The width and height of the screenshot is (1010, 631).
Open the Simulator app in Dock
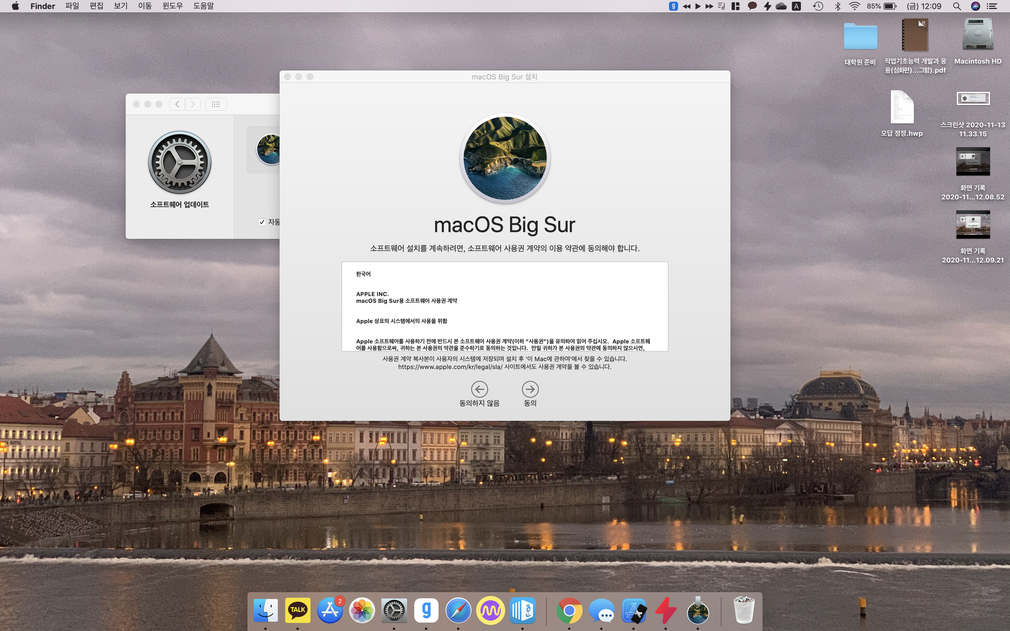(634, 610)
